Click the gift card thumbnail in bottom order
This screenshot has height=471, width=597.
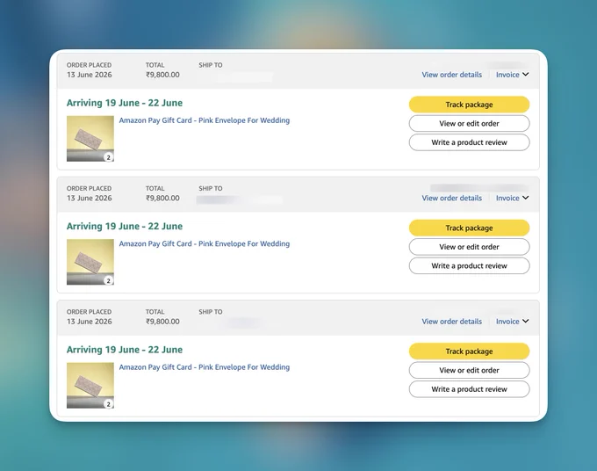click(x=90, y=386)
